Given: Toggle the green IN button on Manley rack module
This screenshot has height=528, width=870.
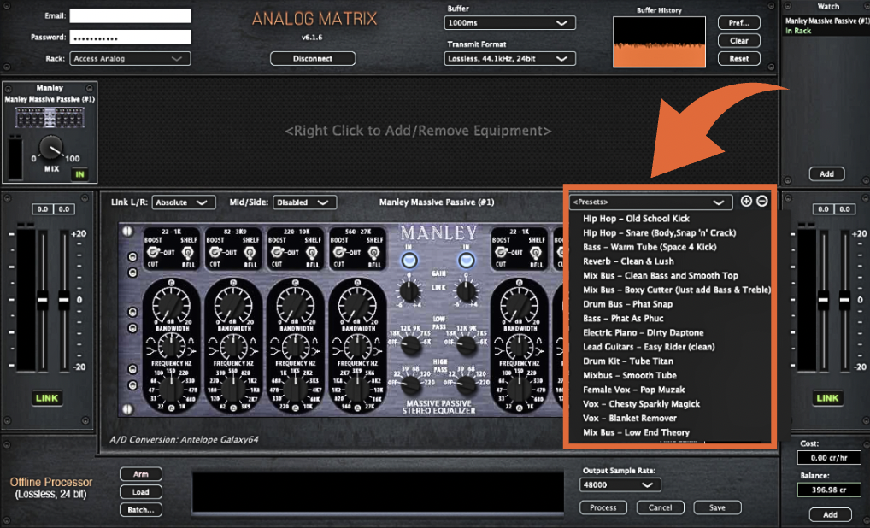Looking at the screenshot, I should (79, 174).
